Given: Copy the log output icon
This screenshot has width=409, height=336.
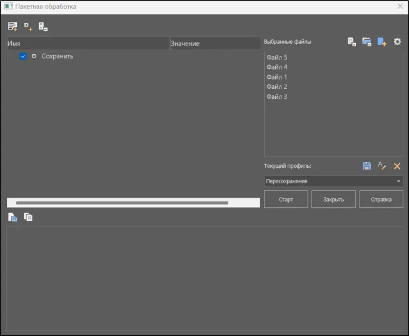Looking at the screenshot, I should click(x=28, y=217).
